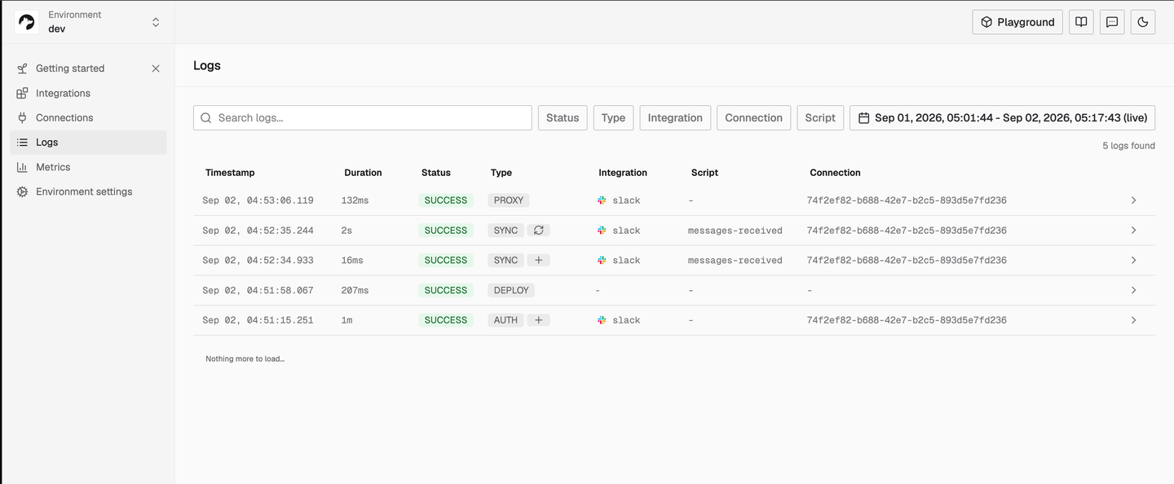The image size is (1174, 484).
Task: Click SUCCESS badge in DEPLOY row
Action: 446,290
